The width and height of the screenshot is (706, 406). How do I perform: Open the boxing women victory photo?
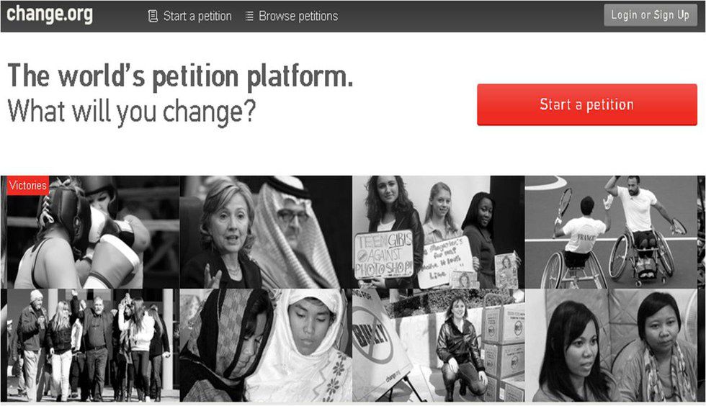(x=93, y=233)
